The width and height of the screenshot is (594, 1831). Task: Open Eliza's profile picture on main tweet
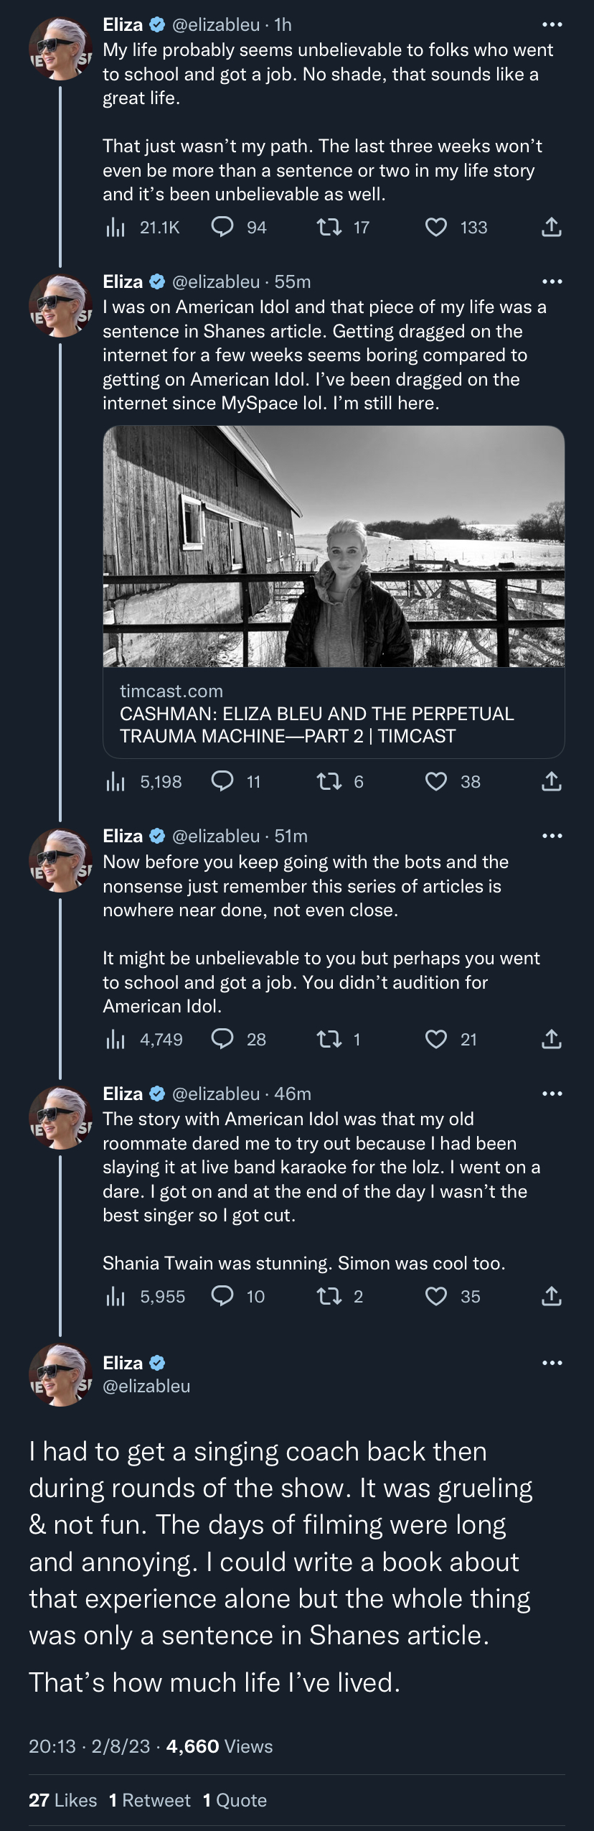60,1375
